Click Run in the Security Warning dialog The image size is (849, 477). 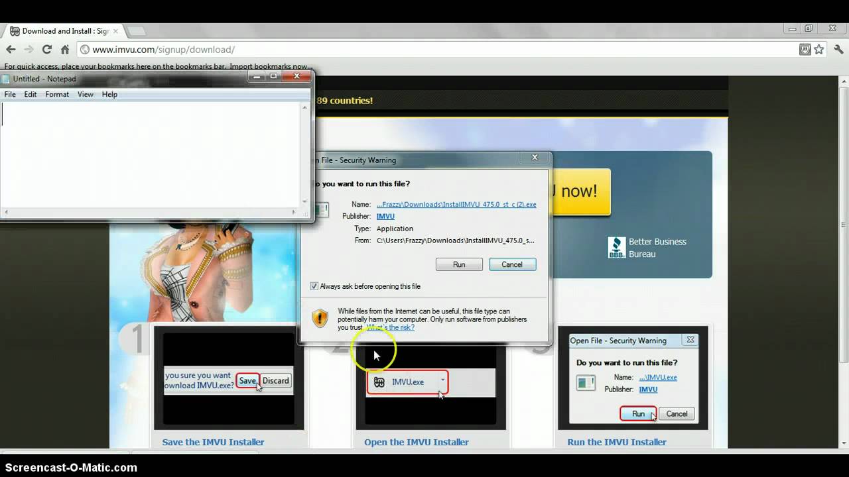click(x=459, y=264)
